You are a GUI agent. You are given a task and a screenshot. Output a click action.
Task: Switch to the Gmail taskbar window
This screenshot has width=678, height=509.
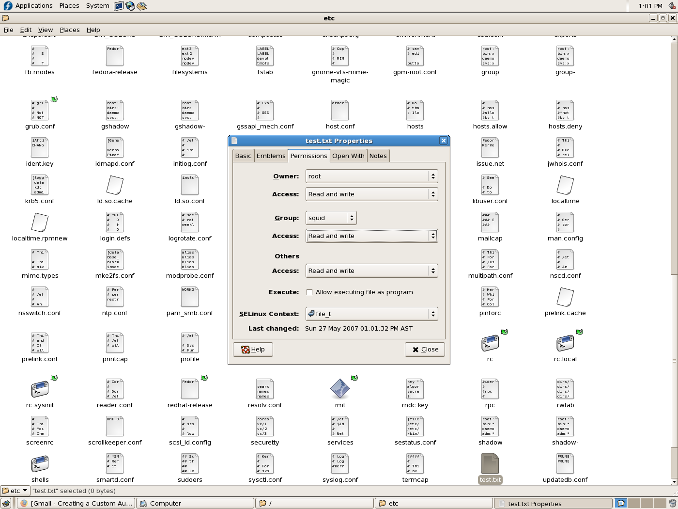coord(76,503)
